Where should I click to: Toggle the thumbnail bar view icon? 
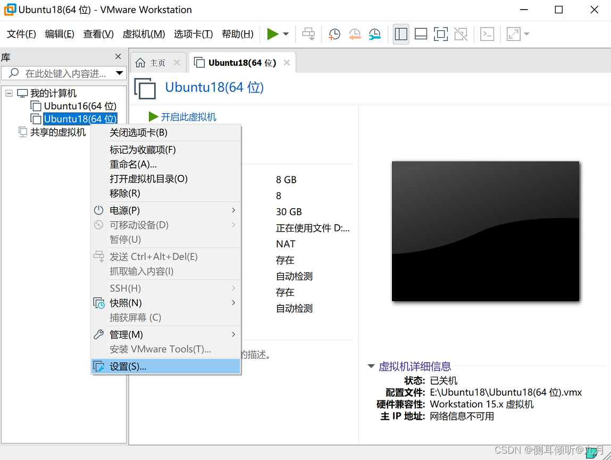(x=421, y=34)
